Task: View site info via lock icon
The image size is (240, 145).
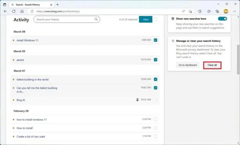Action: pyautogui.click(x=32, y=11)
